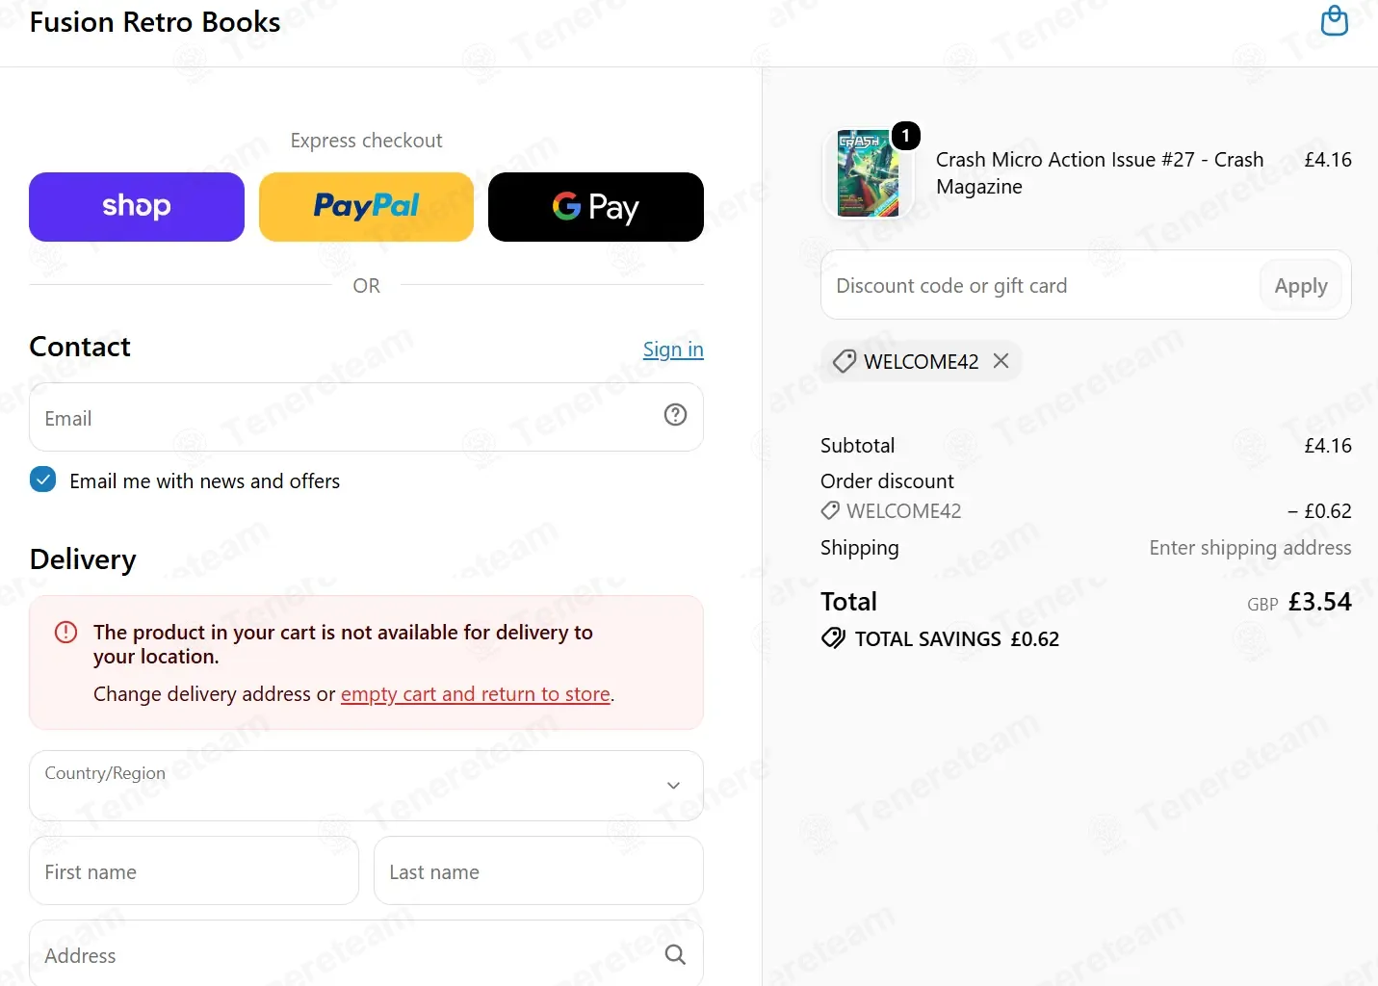Follow the Sign in link
The width and height of the screenshot is (1378, 986).
tap(673, 350)
